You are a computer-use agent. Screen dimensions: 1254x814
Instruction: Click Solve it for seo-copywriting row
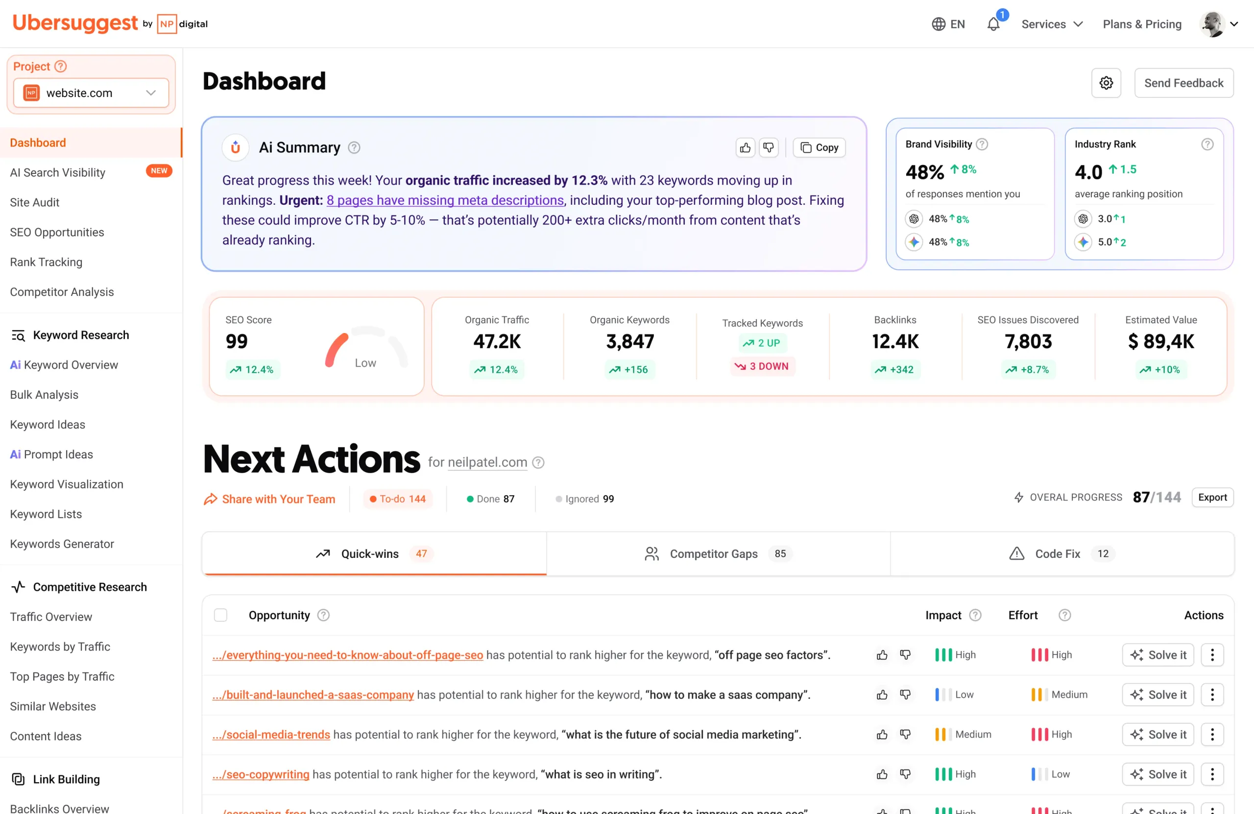[x=1158, y=774]
